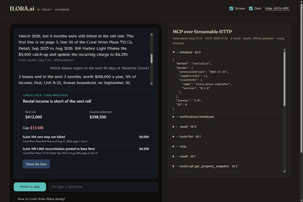Toggle the Dark mode checkbox
This screenshot has width=303, height=202.
pos(251,9)
